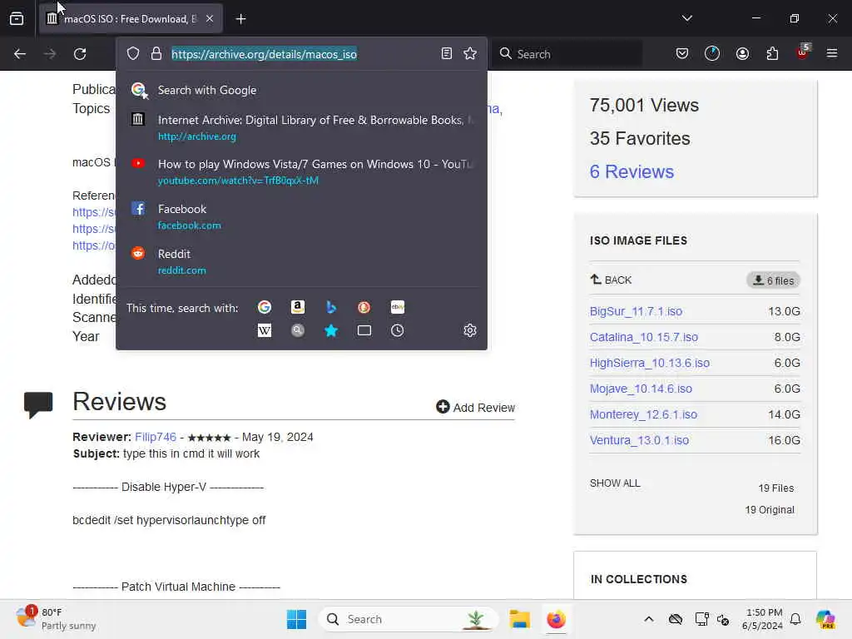Open the Firefox hamburger application menu

point(832,53)
